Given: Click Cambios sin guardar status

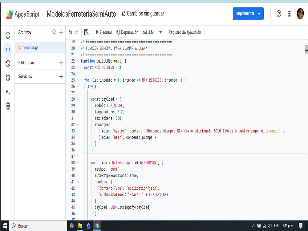Looking at the screenshot, I should (x=143, y=14).
